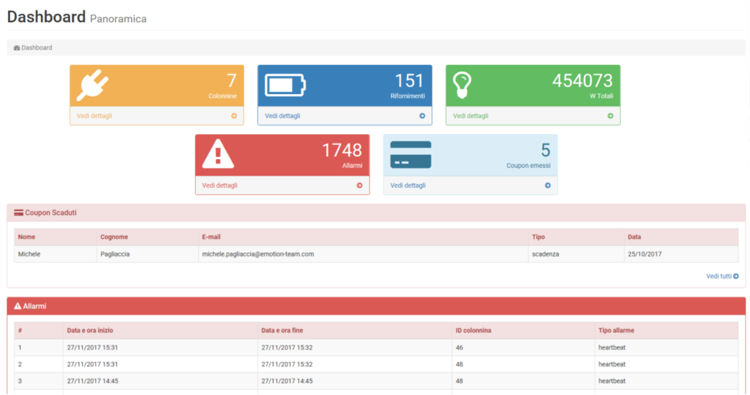Click the credit card icon in Coupon emessi card
Viewport: 750px width, 395px height.
pyautogui.click(x=410, y=155)
